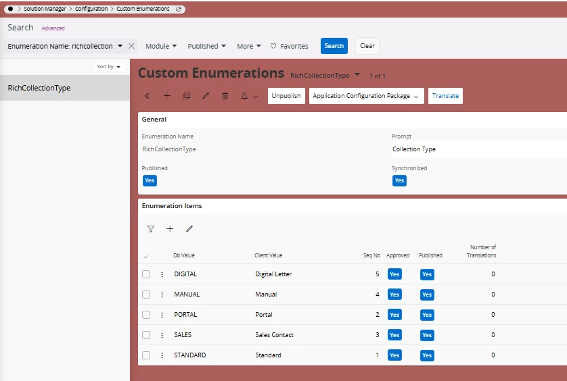567x381 pixels.
Task: Click the Favorites heart icon
Action: [273, 46]
